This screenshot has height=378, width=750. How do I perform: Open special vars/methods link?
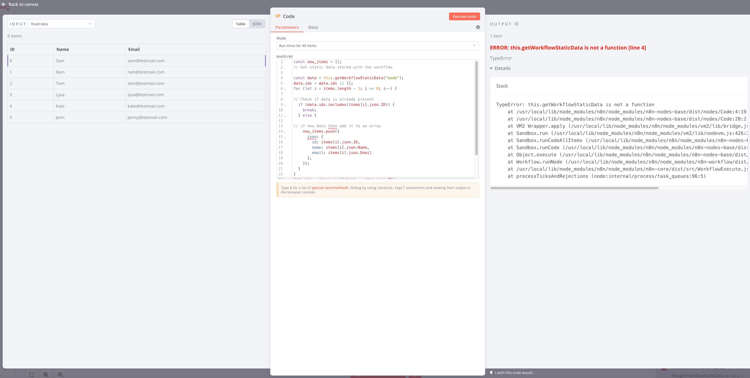[x=330, y=188]
